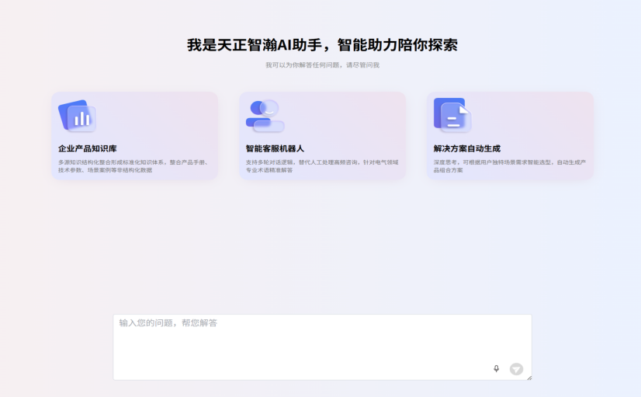
Task: Click the subtitle 我可以为你解答任何问题
Action: (322, 65)
